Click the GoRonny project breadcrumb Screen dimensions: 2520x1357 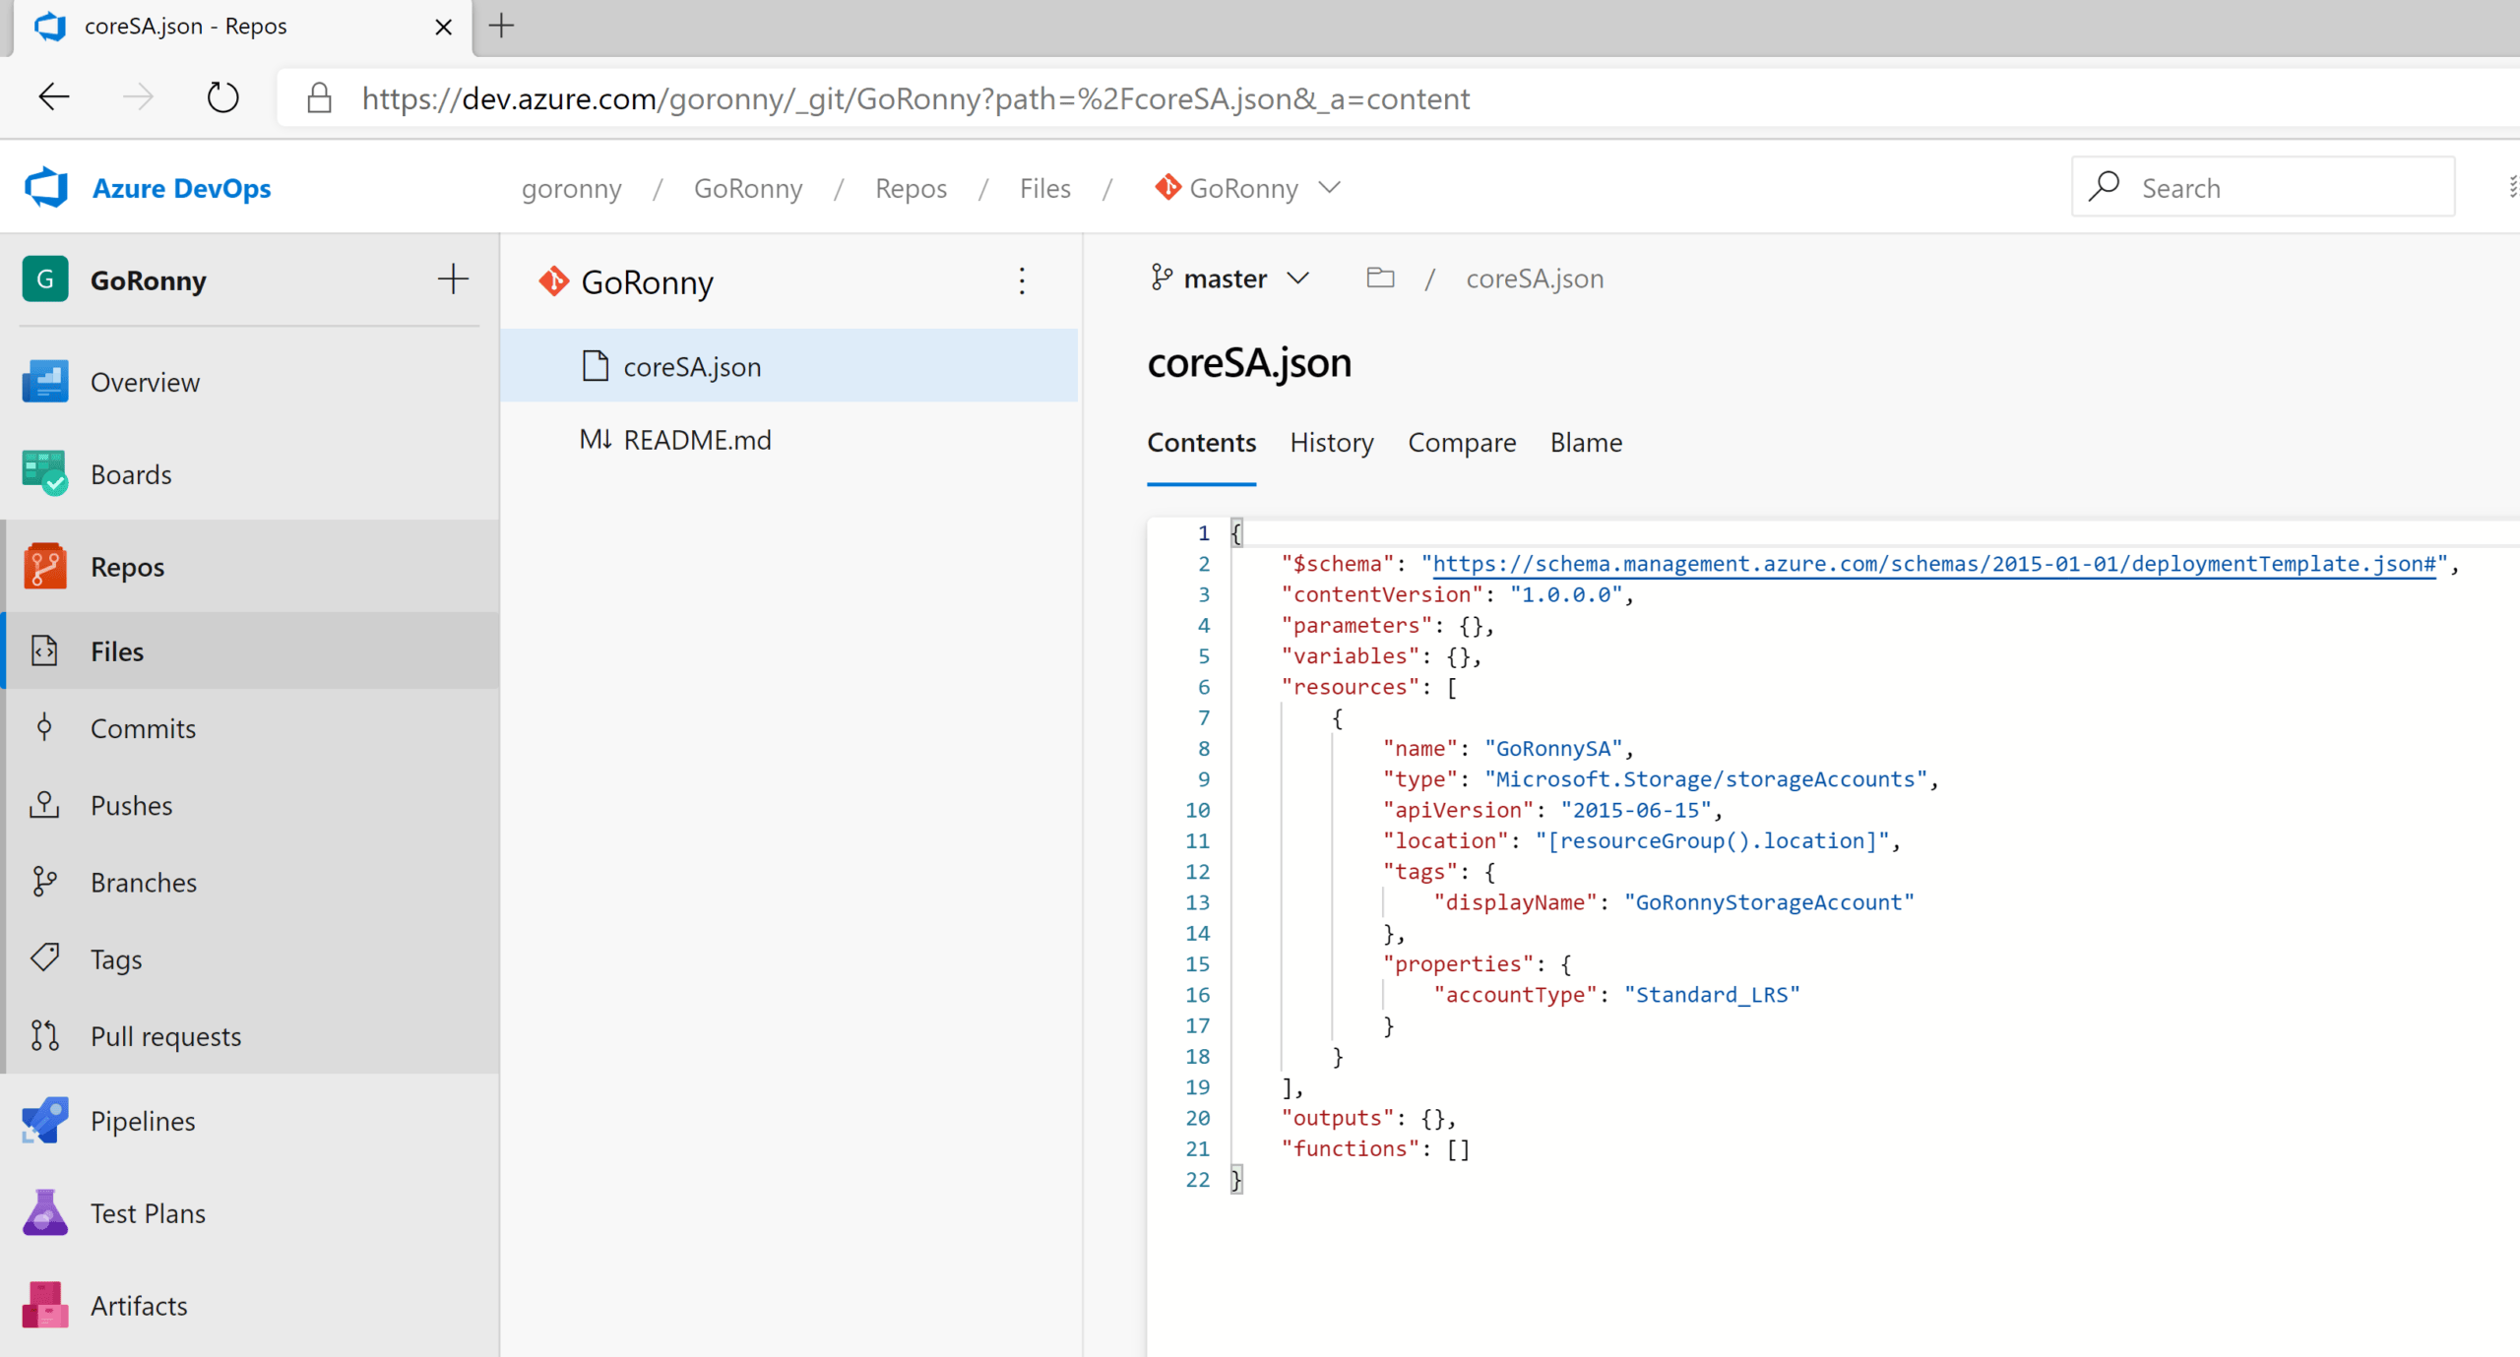click(x=748, y=188)
